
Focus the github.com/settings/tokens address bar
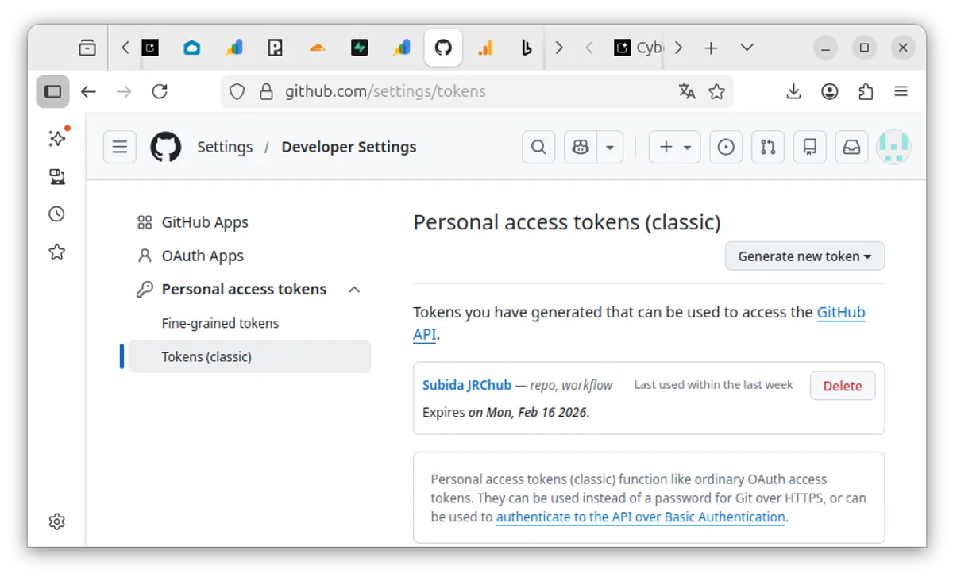click(476, 91)
